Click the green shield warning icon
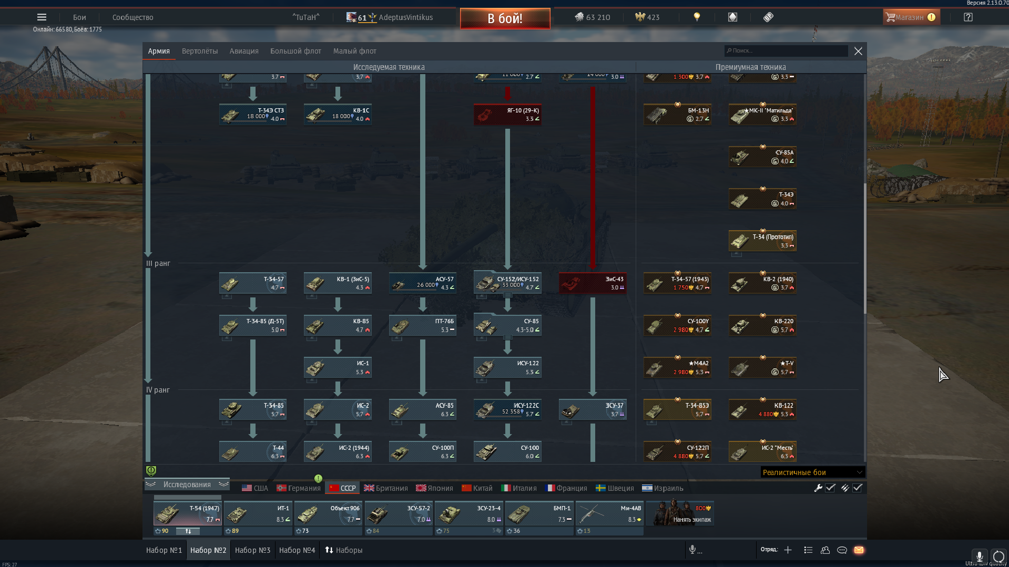The height and width of the screenshot is (567, 1009). coord(151,470)
